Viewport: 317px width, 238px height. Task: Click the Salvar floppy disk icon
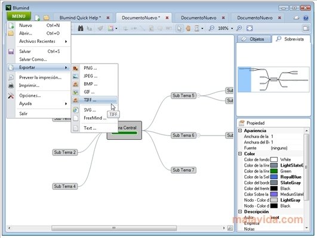click(x=11, y=51)
